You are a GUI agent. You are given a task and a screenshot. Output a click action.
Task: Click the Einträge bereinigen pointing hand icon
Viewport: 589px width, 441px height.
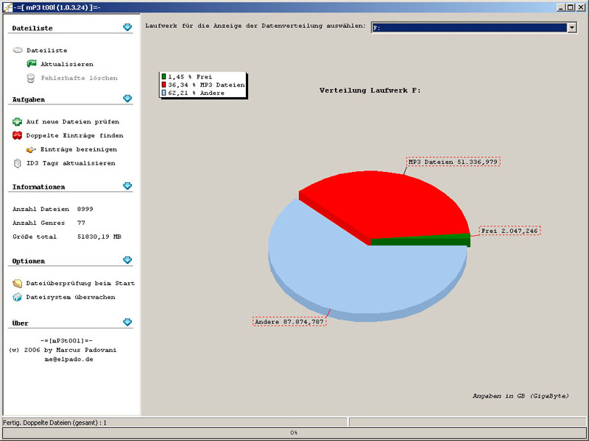pyautogui.click(x=31, y=150)
